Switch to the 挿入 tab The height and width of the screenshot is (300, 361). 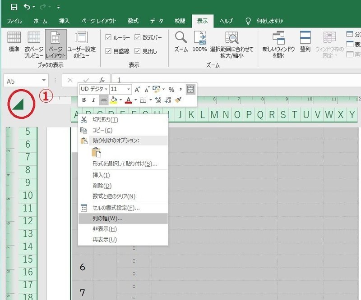[x=64, y=21]
